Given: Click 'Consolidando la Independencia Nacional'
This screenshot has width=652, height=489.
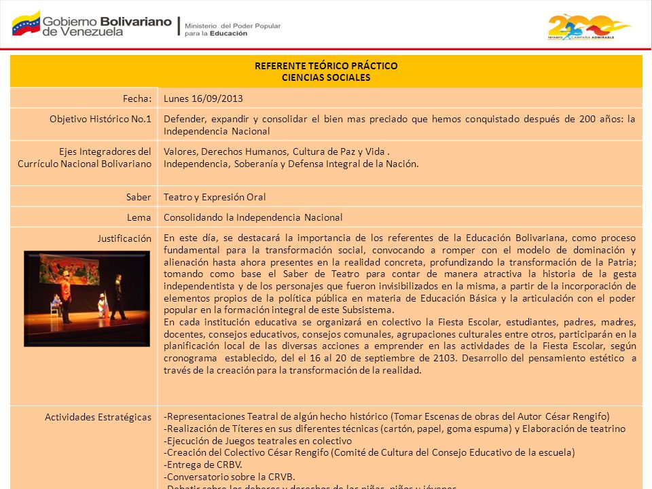Looking at the screenshot, I should pyautogui.click(x=253, y=217).
